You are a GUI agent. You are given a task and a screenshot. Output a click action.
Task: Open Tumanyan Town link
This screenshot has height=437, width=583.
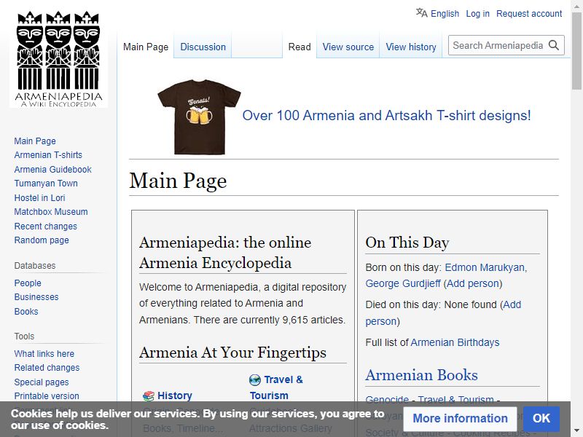pyautogui.click(x=46, y=184)
